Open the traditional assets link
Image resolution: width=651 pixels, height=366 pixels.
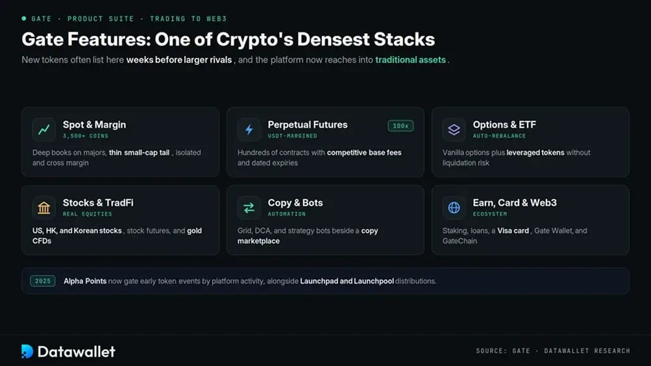pyautogui.click(x=411, y=60)
